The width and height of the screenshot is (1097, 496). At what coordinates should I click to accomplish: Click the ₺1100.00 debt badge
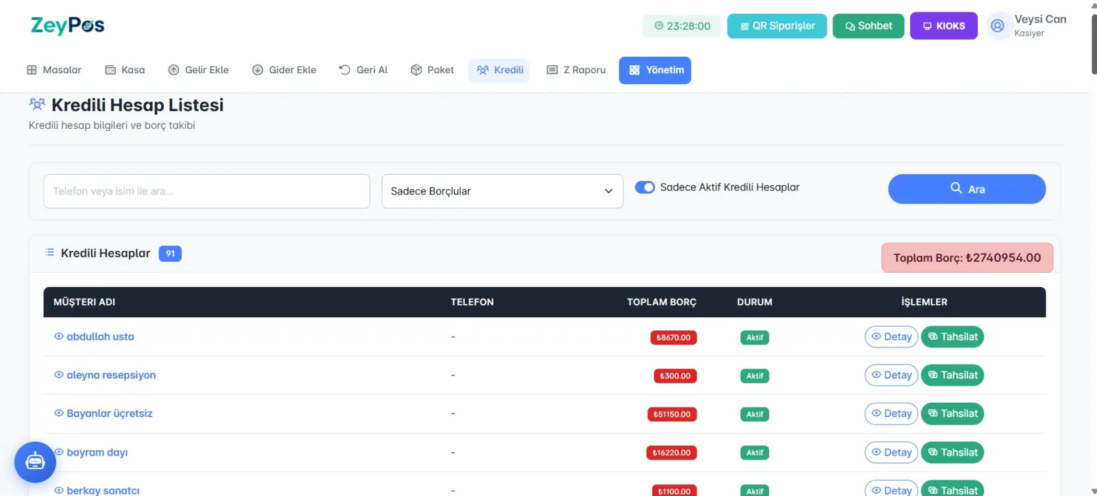674,491
